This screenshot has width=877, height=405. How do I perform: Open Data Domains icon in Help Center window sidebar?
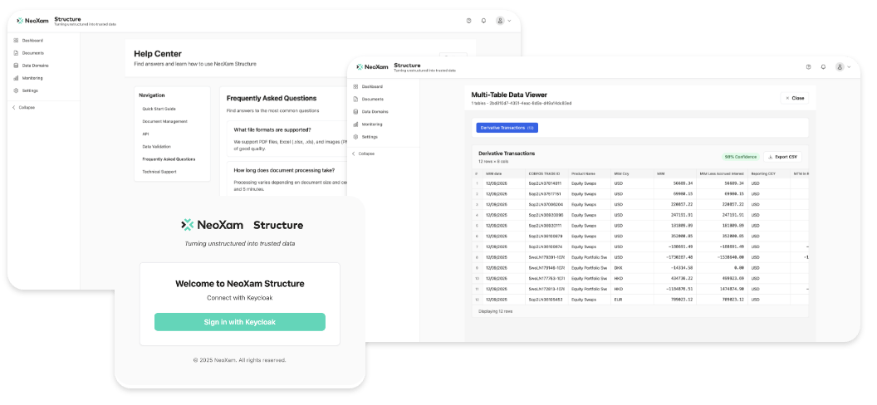pos(17,66)
